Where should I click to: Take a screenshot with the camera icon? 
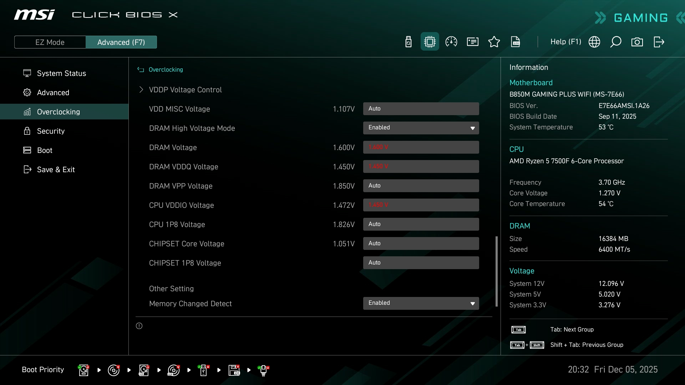[637, 42]
